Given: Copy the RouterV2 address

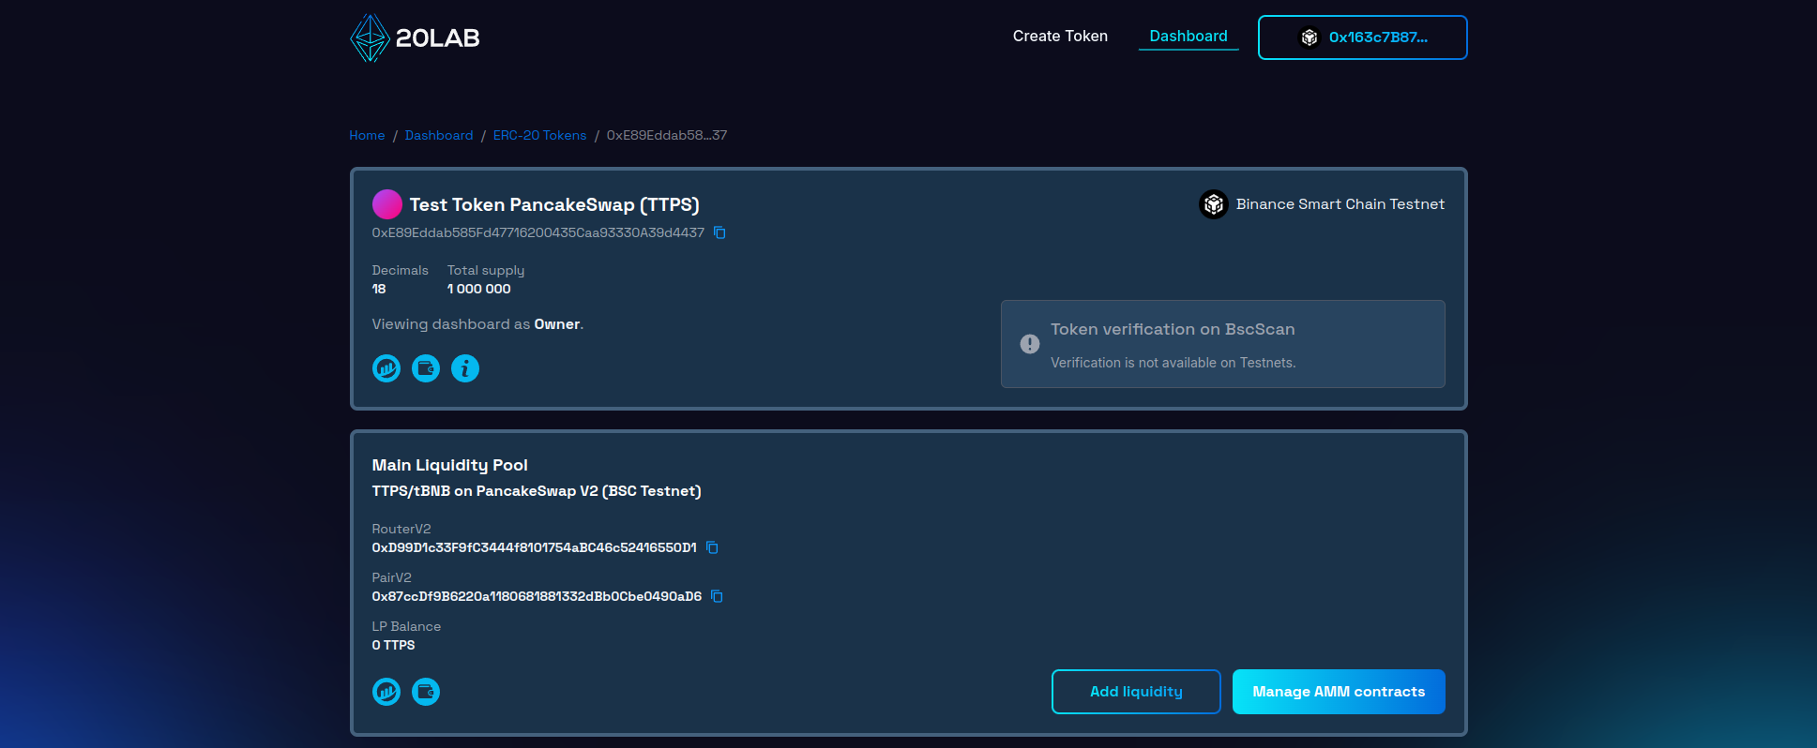Looking at the screenshot, I should coord(712,547).
